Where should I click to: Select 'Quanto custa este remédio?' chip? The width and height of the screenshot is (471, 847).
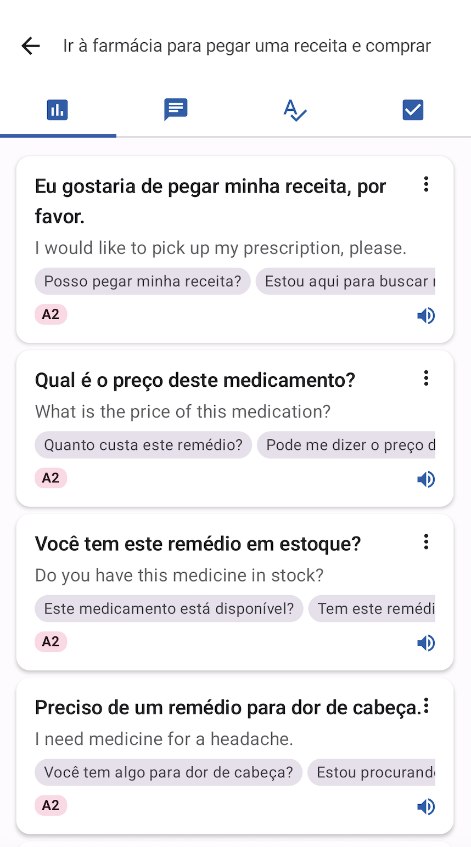(x=143, y=445)
